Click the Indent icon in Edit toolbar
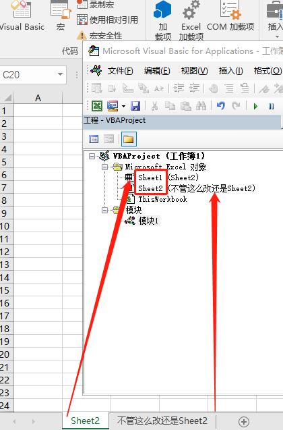The image size is (283, 430). click(x=179, y=88)
